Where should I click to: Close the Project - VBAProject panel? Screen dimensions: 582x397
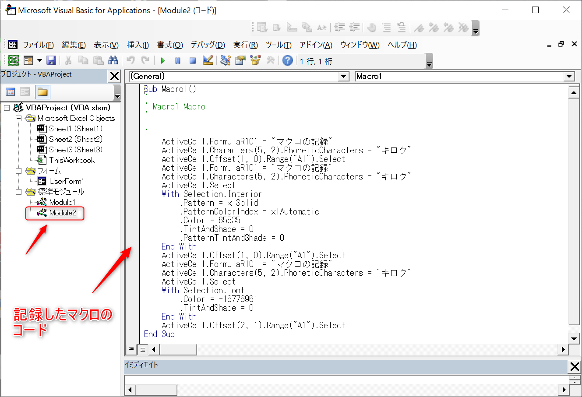tap(115, 76)
